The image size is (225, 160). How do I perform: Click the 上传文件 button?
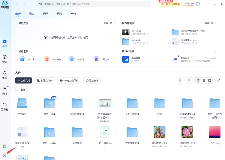coord(24,80)
